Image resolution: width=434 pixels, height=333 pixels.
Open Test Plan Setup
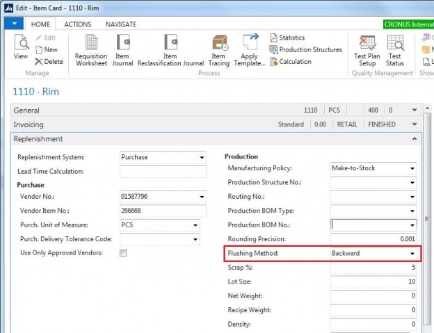(367, 51)
